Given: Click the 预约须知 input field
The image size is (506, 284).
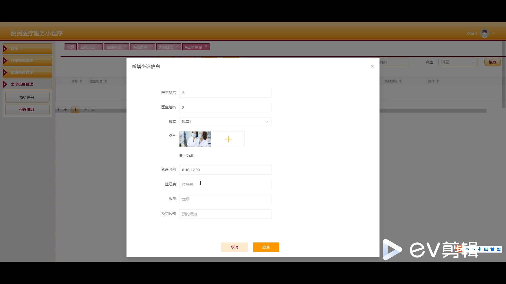Looking at the screenshot, I should click(x=225, y=214).
